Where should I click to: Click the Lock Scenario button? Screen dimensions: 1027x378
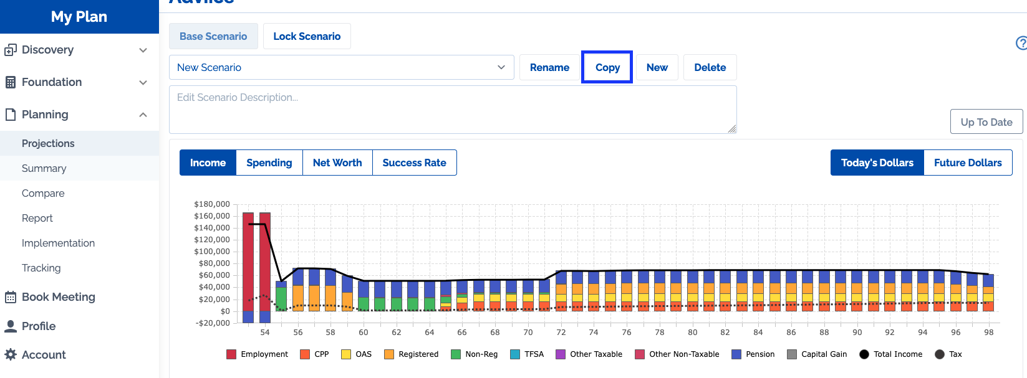[x=307, y=36]
